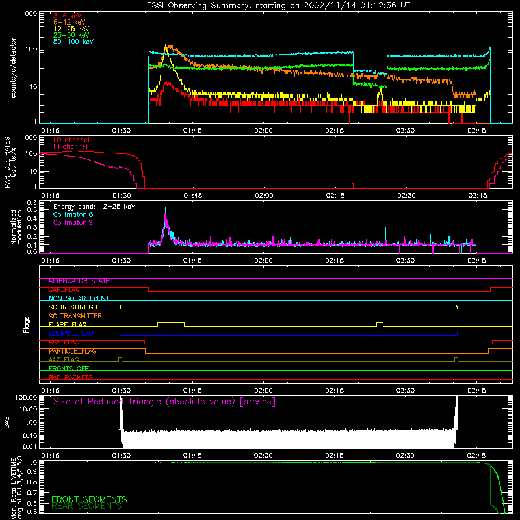The image size is (520, 520).
Task: Click the PARTICLE_FLAG label
Action: (x=73, y=351)
